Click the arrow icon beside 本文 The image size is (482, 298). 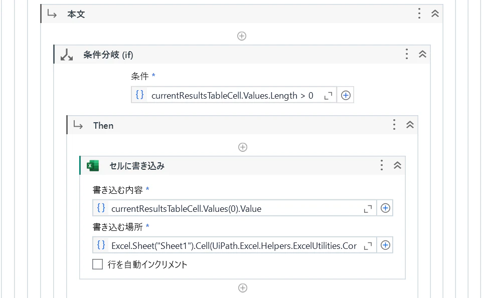point(52,14)
